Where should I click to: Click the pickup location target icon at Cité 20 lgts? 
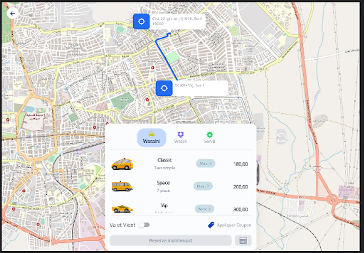(141, 21)
